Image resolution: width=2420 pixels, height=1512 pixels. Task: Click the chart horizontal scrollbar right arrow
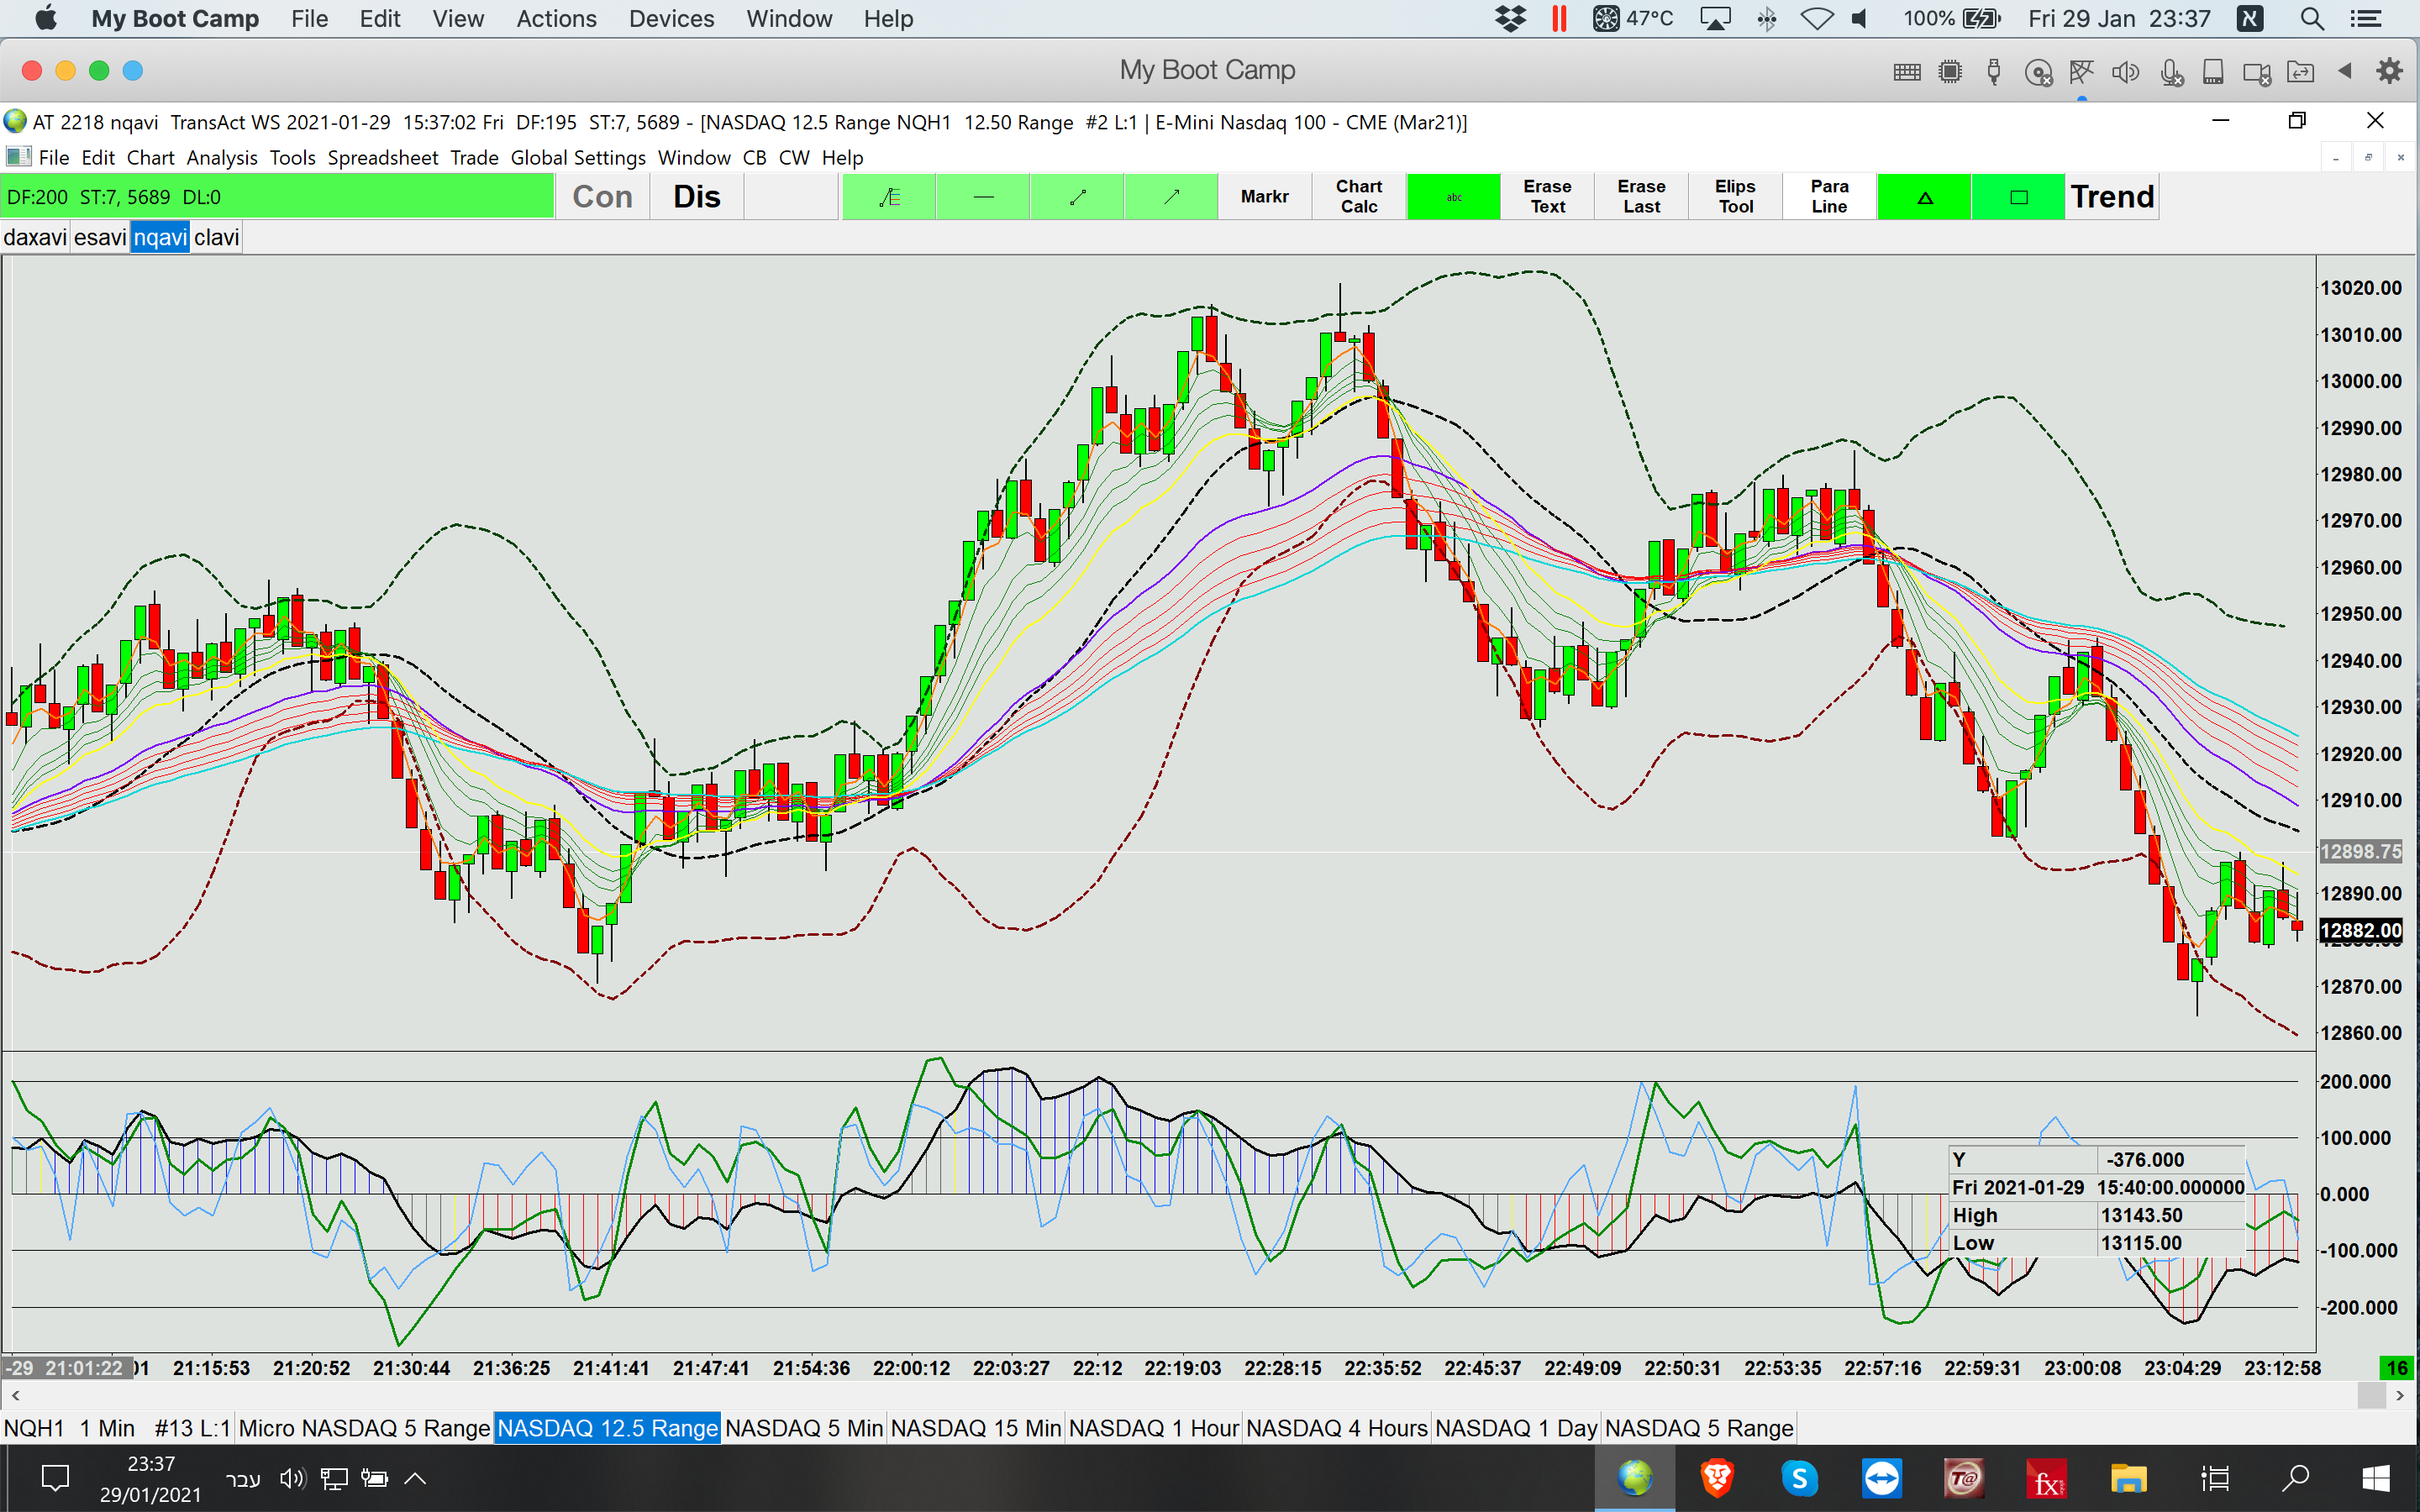[2399, 1395]
